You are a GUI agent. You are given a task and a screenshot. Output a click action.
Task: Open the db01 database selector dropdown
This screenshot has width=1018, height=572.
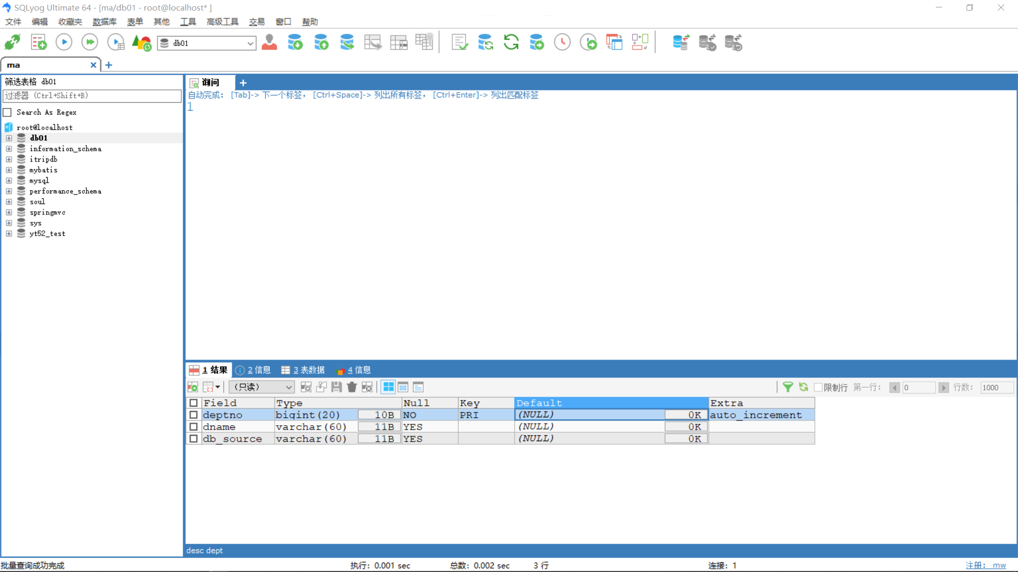[x=250, y=43]
